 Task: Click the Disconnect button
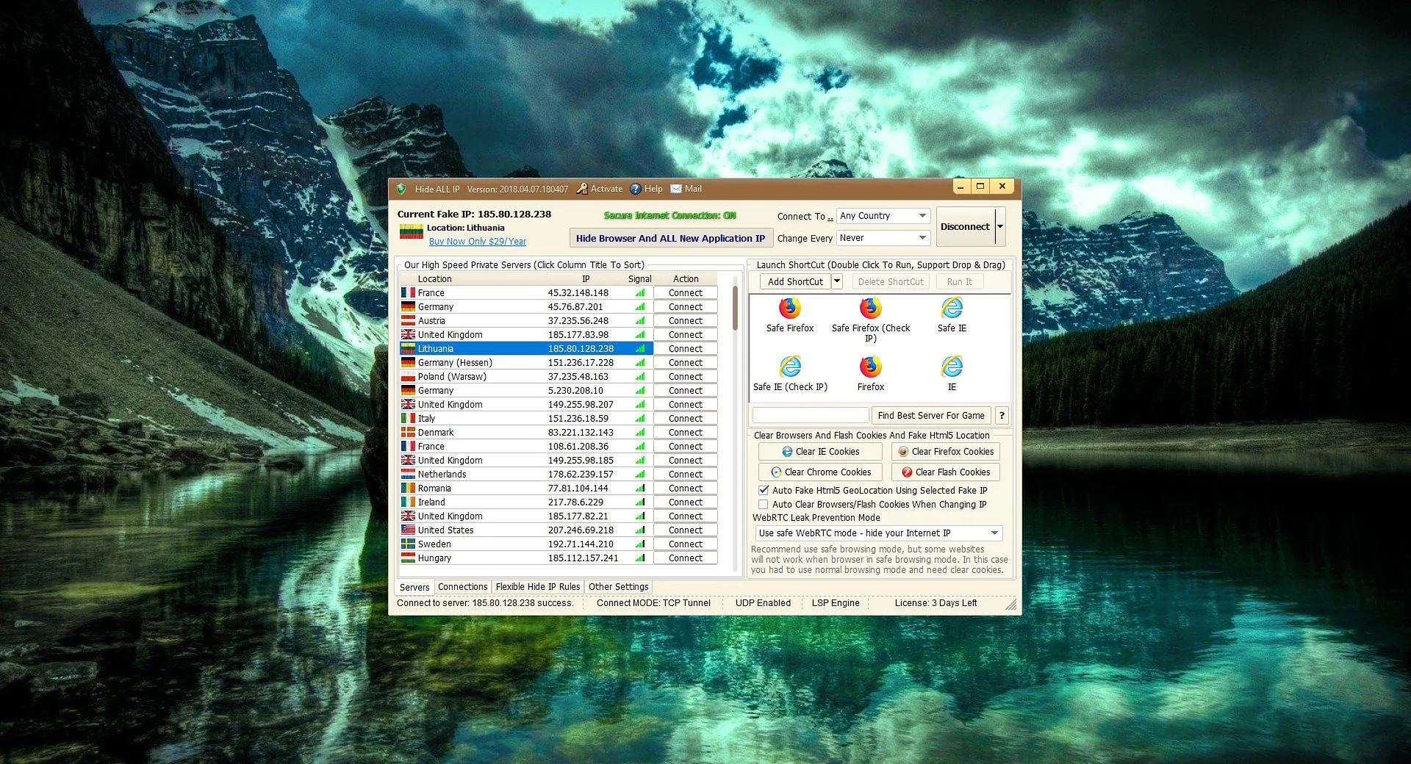click(x=965, y=227)
